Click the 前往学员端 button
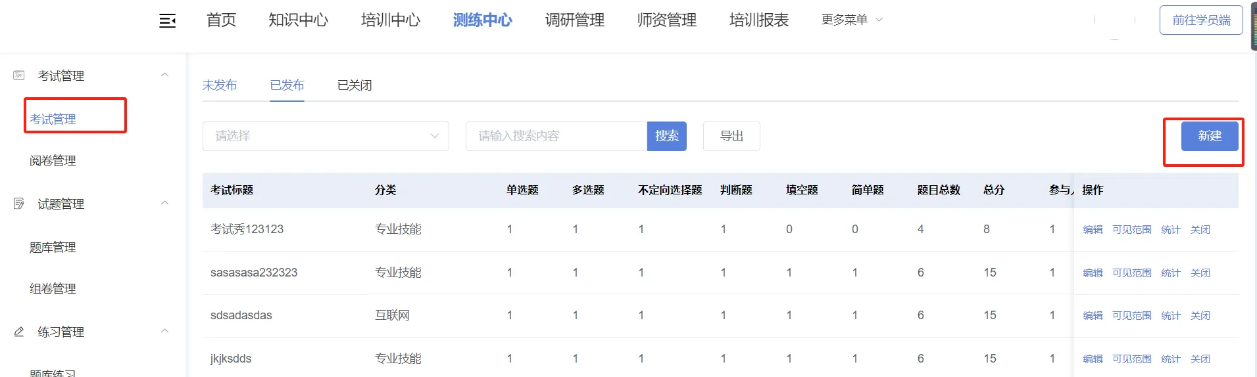 (x=1201, y=20)
